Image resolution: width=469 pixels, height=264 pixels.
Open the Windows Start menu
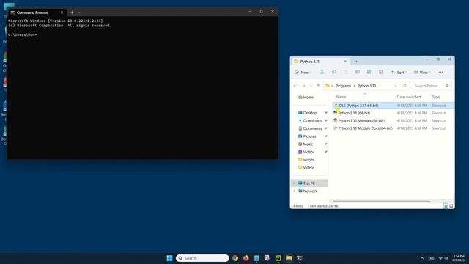(169, 258)
